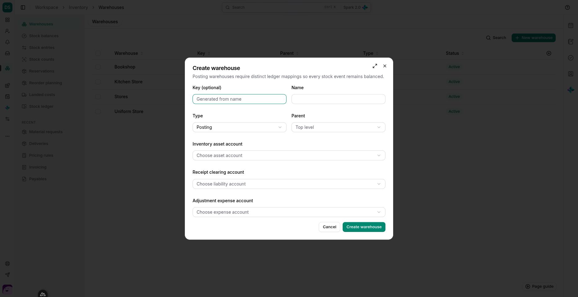Viewport: 578px width, 297px height.
Task: Check the Stores row checkbox
Action: click(x=98, y=97)
